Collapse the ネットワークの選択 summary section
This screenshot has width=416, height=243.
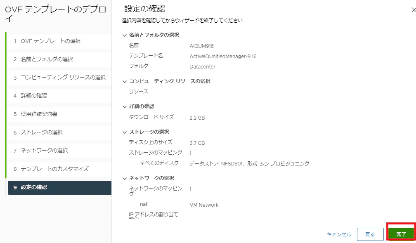(x=125, y=179)
